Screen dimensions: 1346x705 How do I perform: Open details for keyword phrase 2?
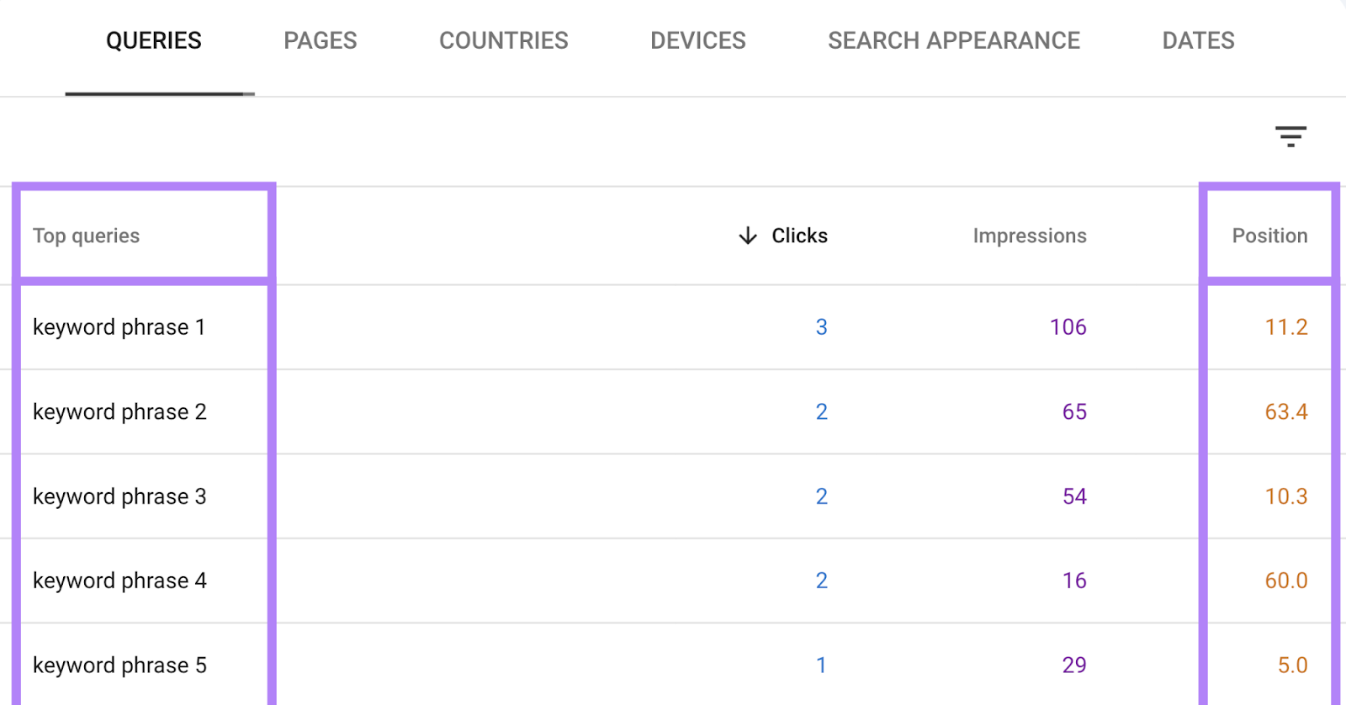click(x=119, y=411)
